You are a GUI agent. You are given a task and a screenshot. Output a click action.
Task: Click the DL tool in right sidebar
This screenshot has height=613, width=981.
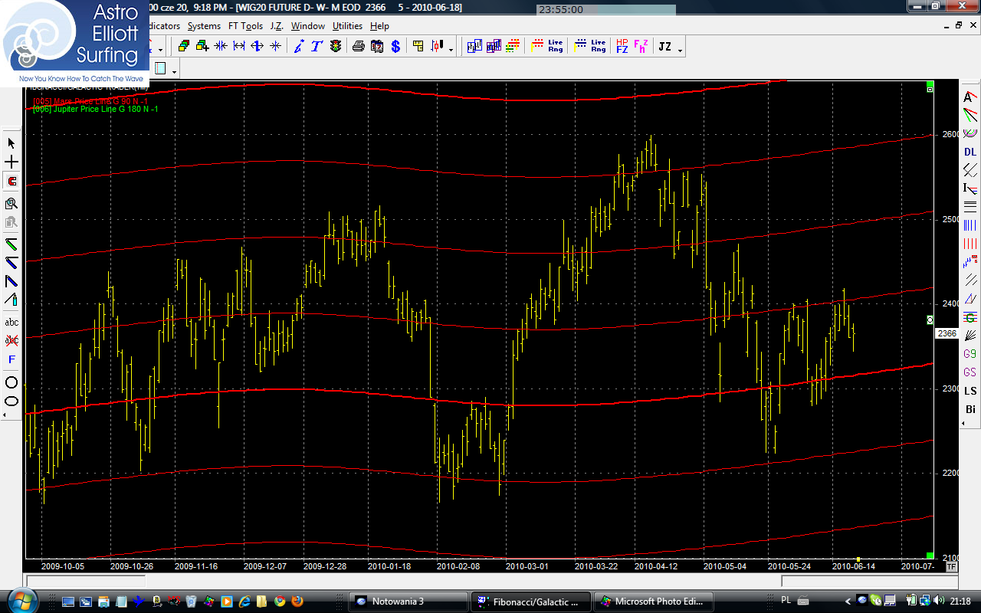970,152
